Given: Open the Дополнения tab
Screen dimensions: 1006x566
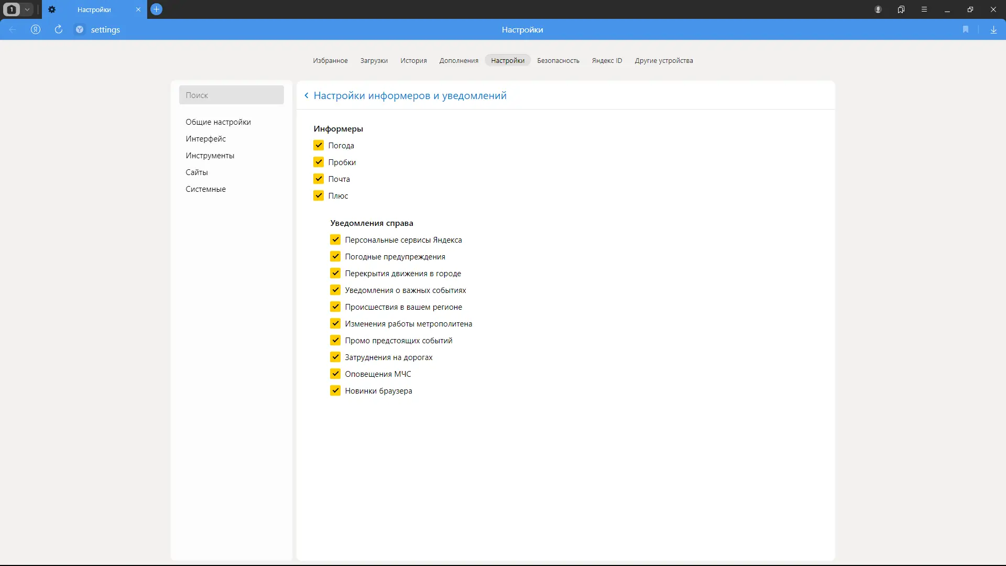Looking at the screenshot, I should tap(458, 60).
